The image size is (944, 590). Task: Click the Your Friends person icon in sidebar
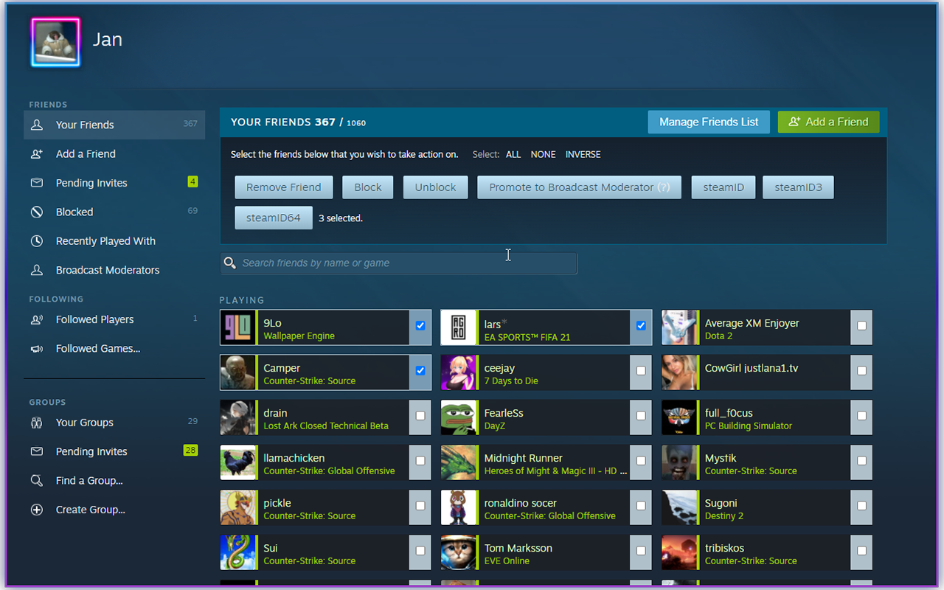point(37,125)
